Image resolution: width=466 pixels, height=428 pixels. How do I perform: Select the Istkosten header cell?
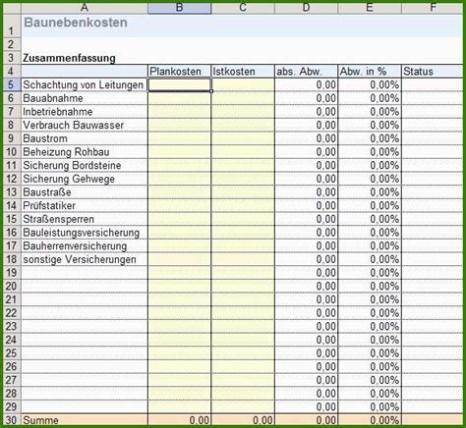(243, 72)
